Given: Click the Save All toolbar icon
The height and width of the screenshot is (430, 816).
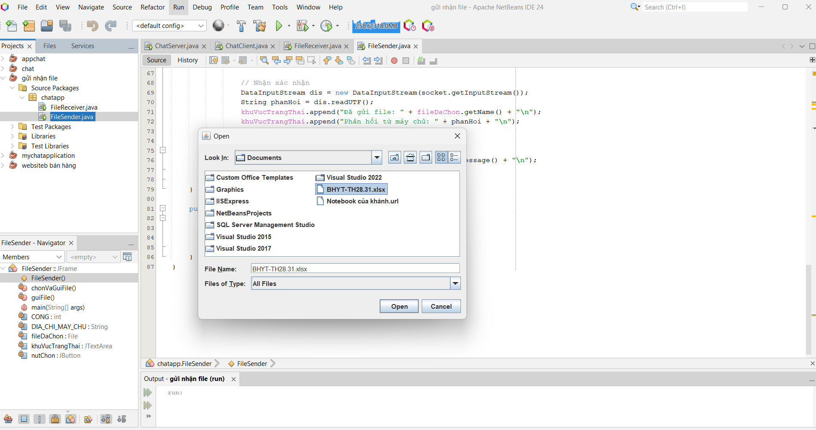Looking at the screenshot, I should [65, 26].
